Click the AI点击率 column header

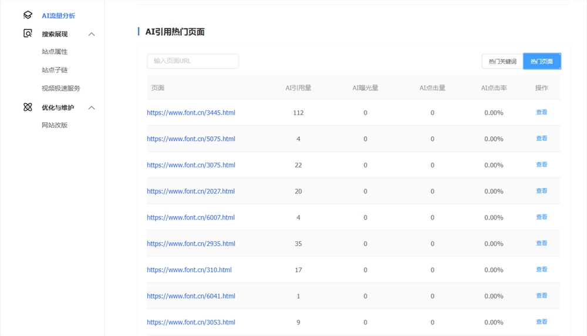click(x=494, y=88)
